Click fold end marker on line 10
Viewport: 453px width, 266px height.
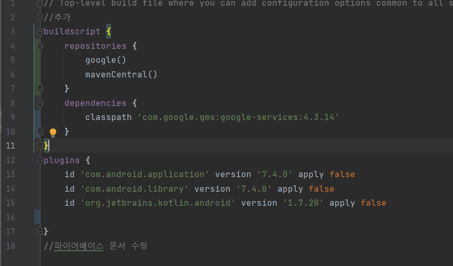(40, 131)
